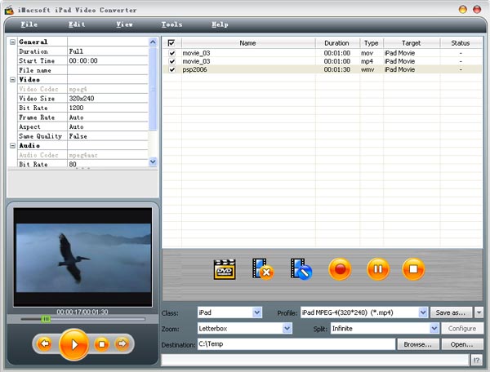Click the help question mark button
The image size is (490, 372).
point(476,361)
